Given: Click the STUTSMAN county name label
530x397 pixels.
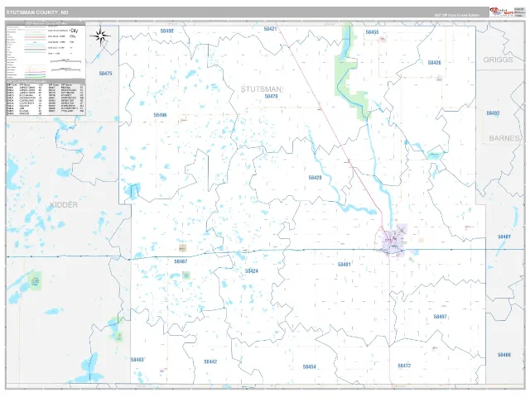Looking at the screenshot, I should coord(261,89).
